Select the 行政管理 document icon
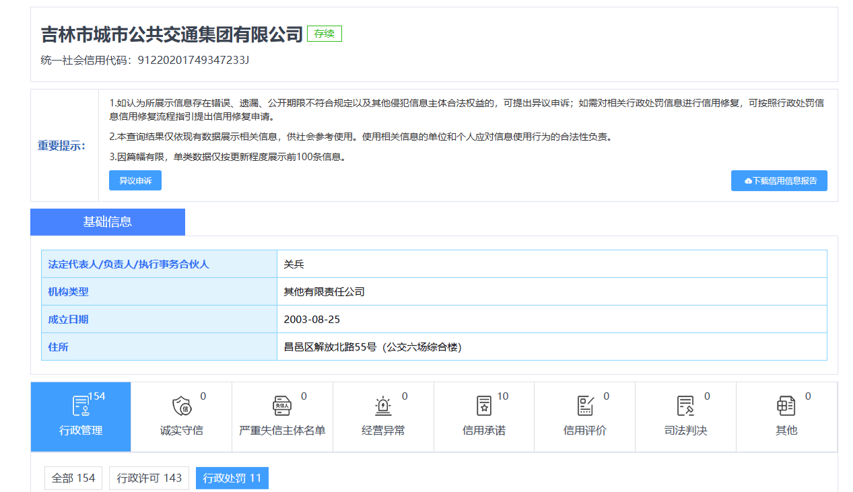853x492 pixels. tap(80, 406)
